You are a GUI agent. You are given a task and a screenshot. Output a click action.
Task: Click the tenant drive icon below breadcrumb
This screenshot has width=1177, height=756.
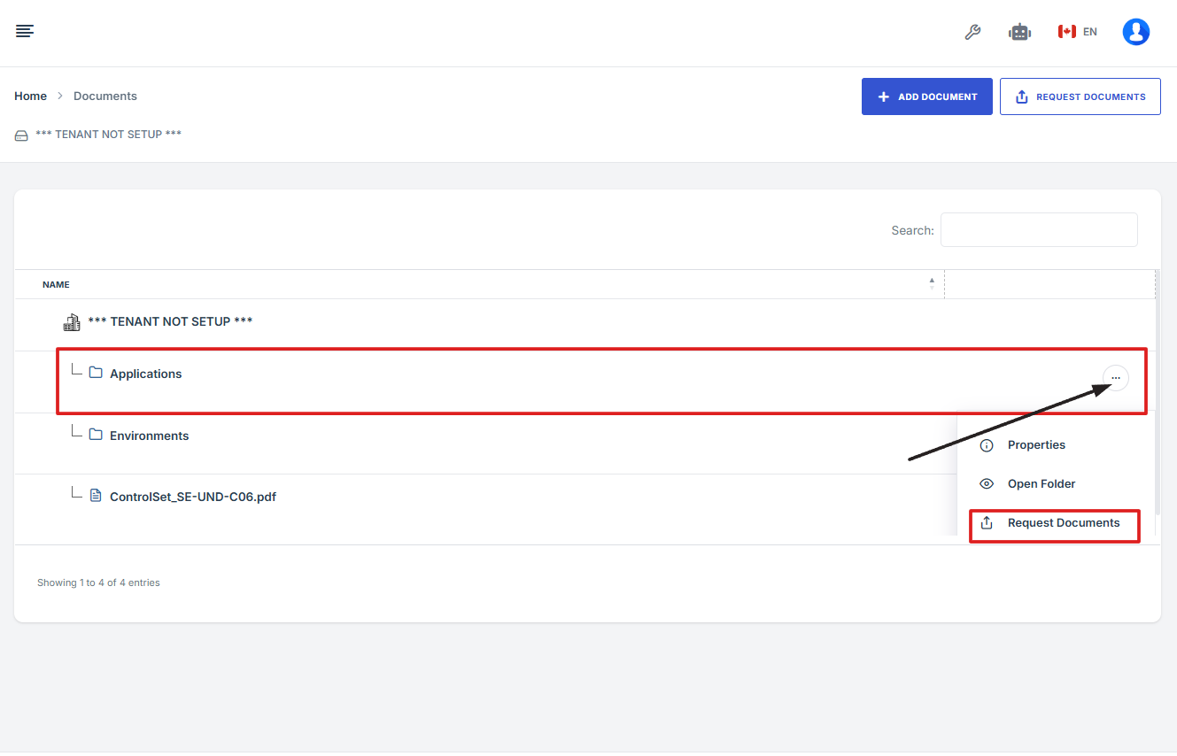(21, 135)
